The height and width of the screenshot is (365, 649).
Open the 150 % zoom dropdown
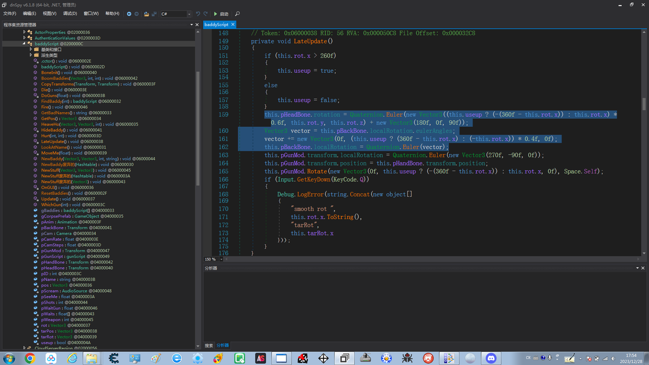221,259
